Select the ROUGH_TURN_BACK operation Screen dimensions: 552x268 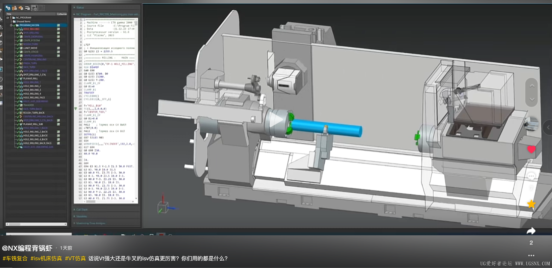tap(34, 113)
